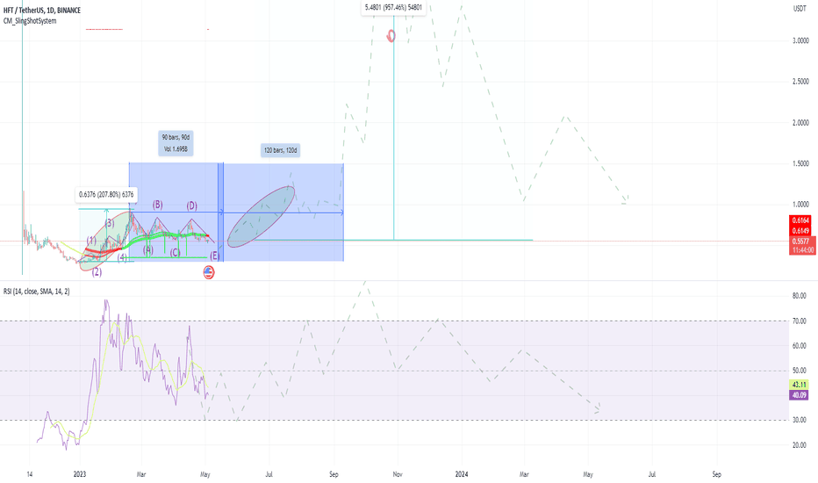
Task: Click the Nov label on the time axis
Action: click(x=398, y=474)
